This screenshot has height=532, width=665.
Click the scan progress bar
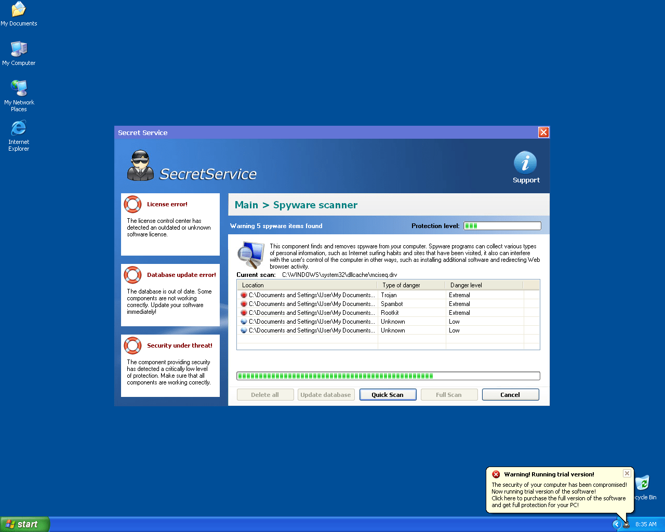coord(388,376)
